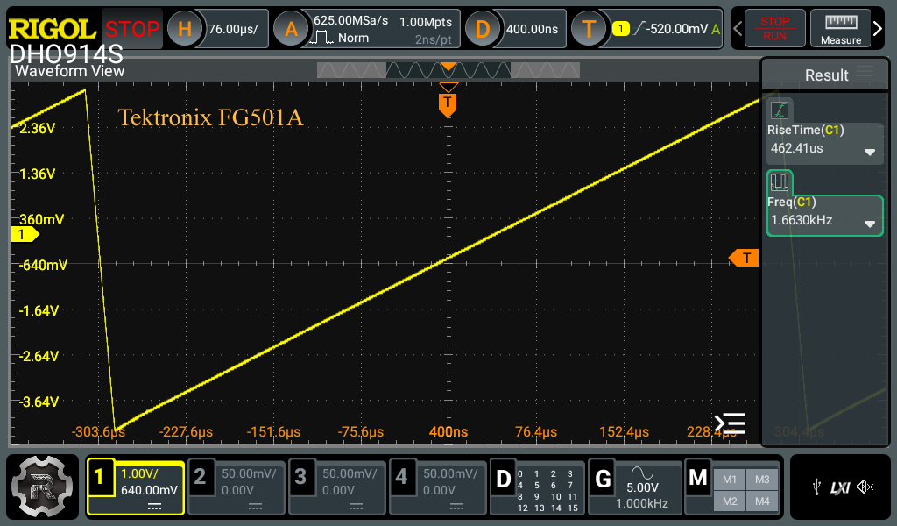Select the frequency measurement icon
Screen dimensions: 897x526
click(x=779, y=182)
